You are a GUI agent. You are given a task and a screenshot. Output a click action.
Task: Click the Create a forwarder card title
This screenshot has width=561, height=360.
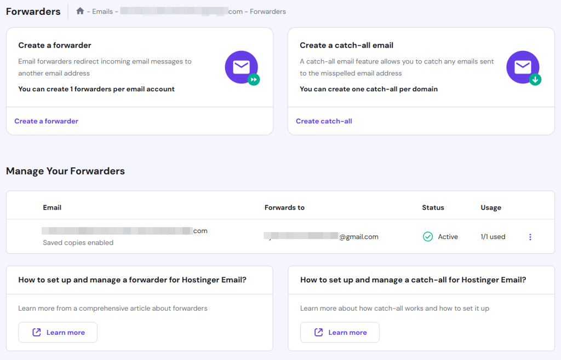click(55, 45)
